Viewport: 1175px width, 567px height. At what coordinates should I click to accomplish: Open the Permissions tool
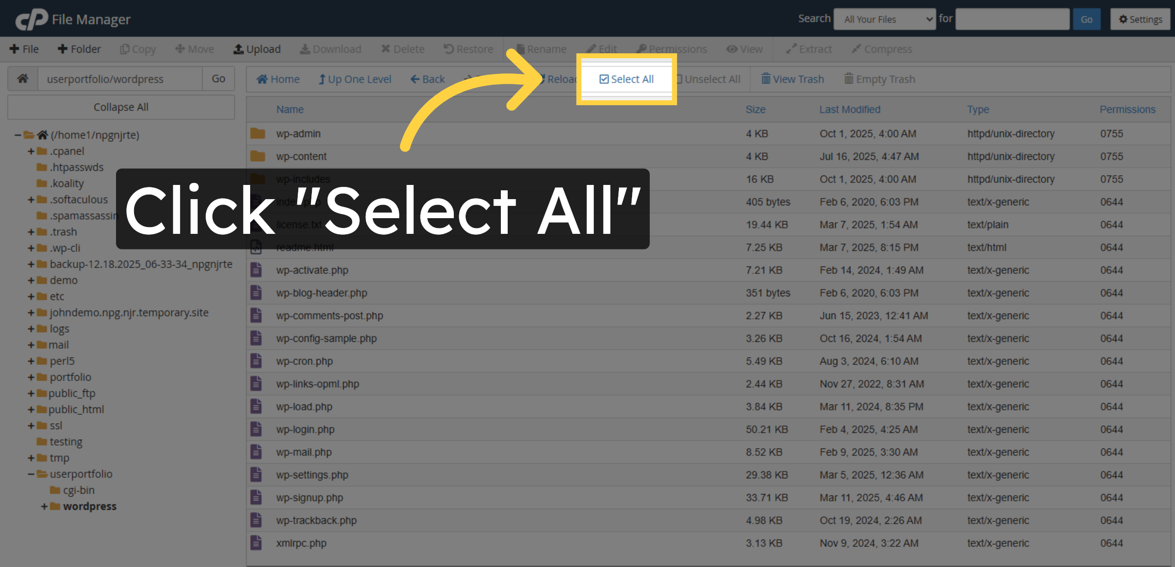[x=671, y=49]
